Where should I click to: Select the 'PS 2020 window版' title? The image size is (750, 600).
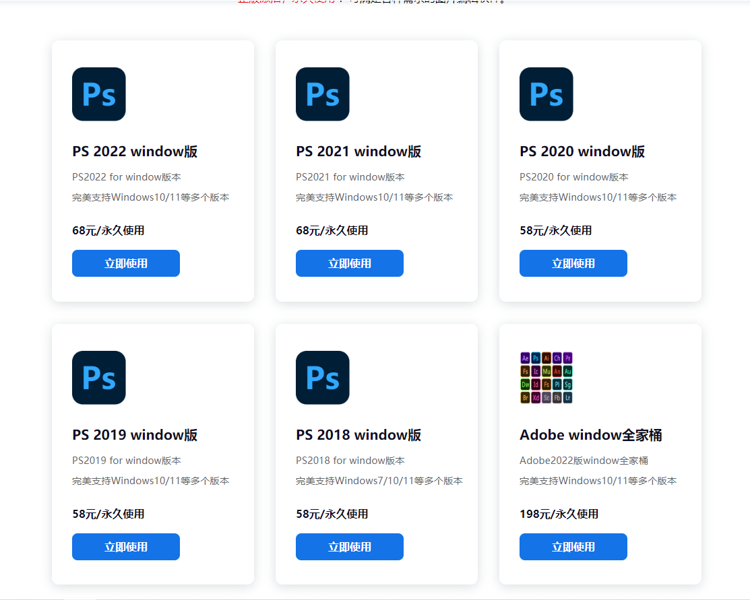coord(582,152)
